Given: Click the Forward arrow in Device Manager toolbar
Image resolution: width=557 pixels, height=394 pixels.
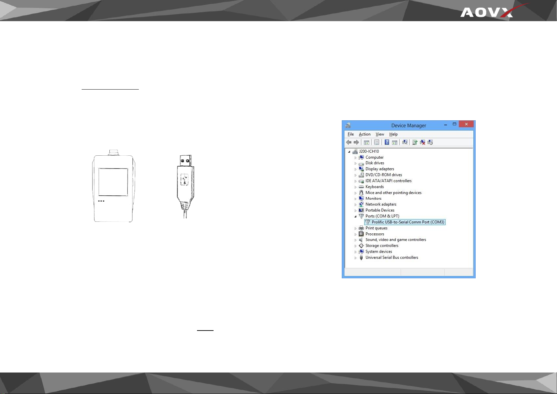Looking at the screenshot, I should tap(356, 142).
